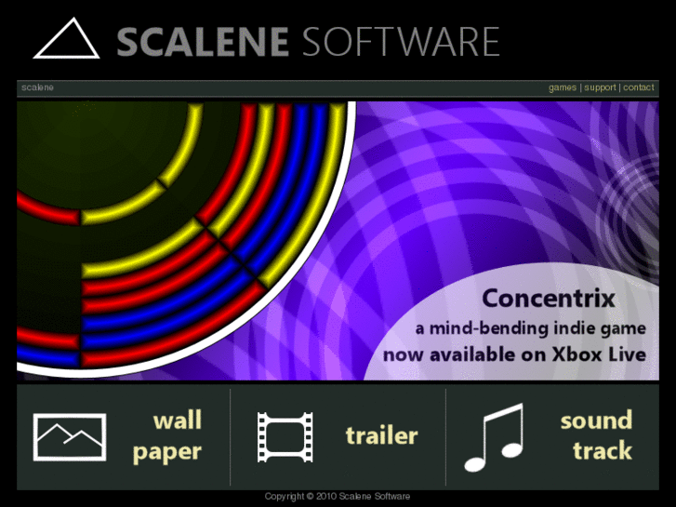
Task: Click the copyright 2010 Scalene Software text
Action: (338, 496)
